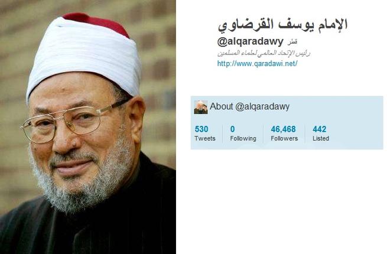Select the Arabic bio line above the link
Image resolution: width=387 pixels, height=254 pixels.
coord(264,53)
